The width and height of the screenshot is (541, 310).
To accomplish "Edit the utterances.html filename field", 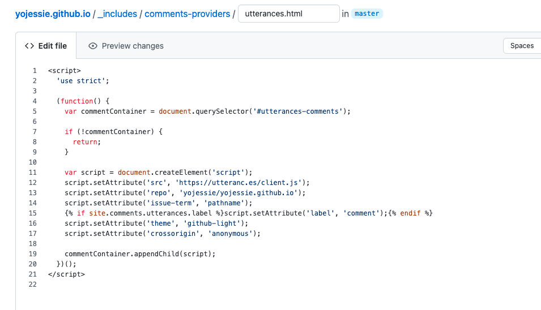I will pyautogui.click(x=289, y=14).
